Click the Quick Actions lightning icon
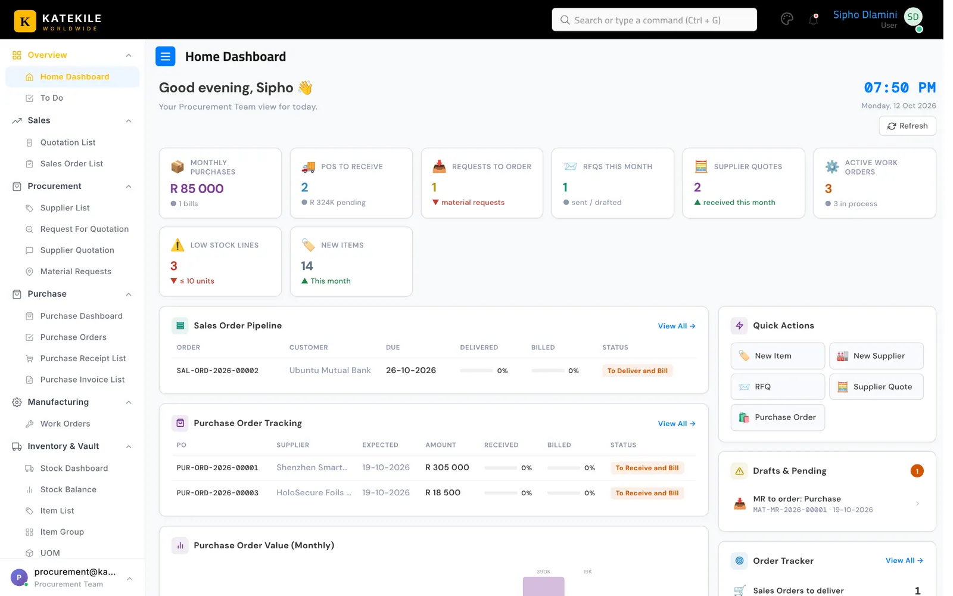Viewport: 953px width, 596px height. [739, 325]
